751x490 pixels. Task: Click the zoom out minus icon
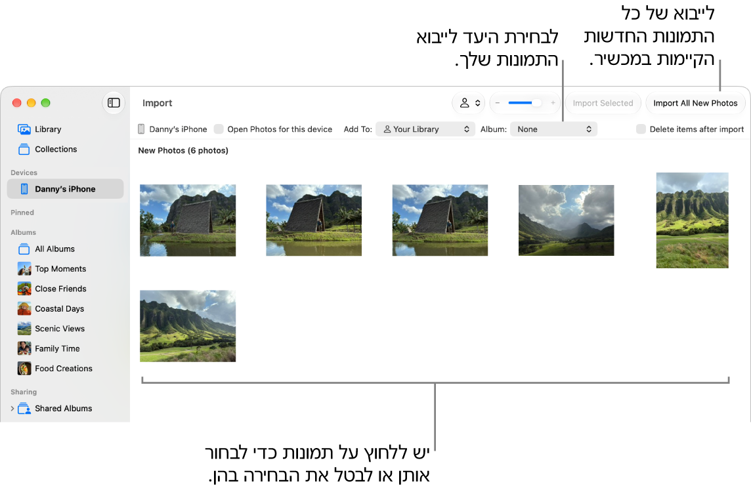498,103
